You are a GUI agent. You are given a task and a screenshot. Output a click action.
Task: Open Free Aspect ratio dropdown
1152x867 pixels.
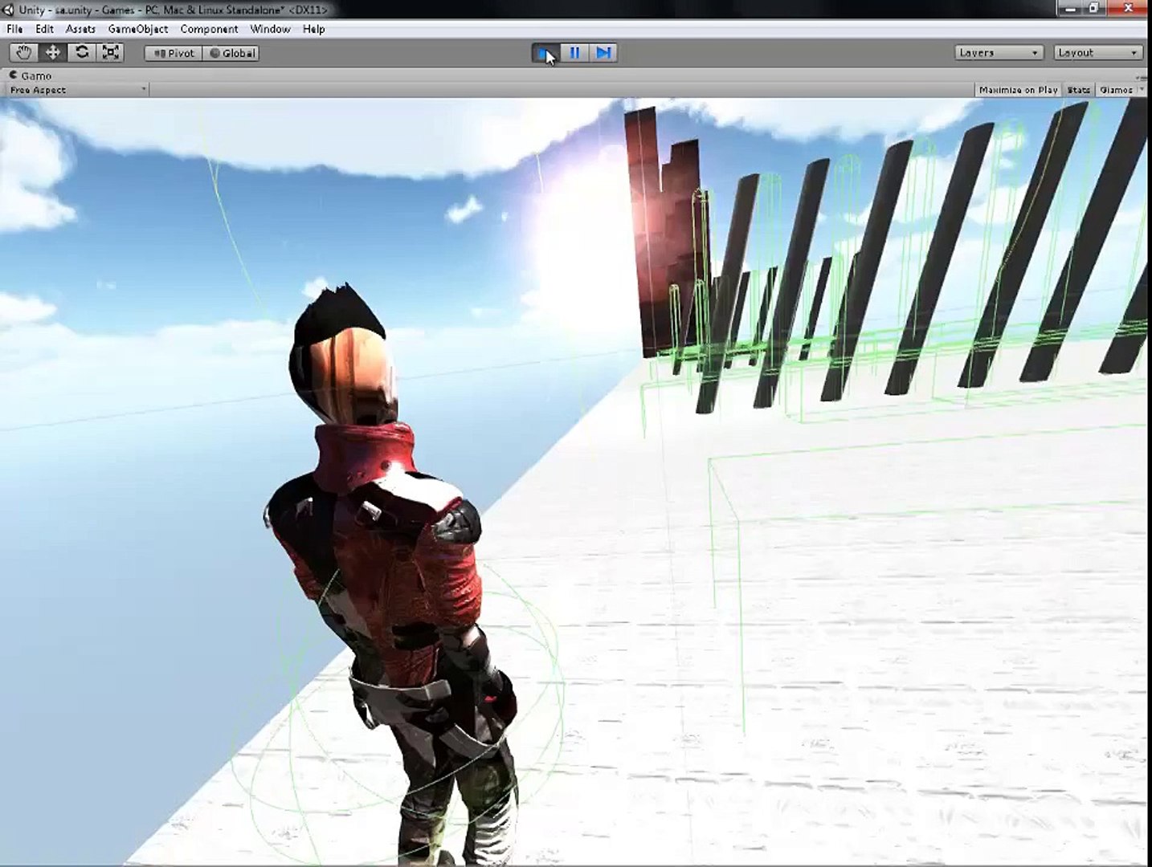78,90
